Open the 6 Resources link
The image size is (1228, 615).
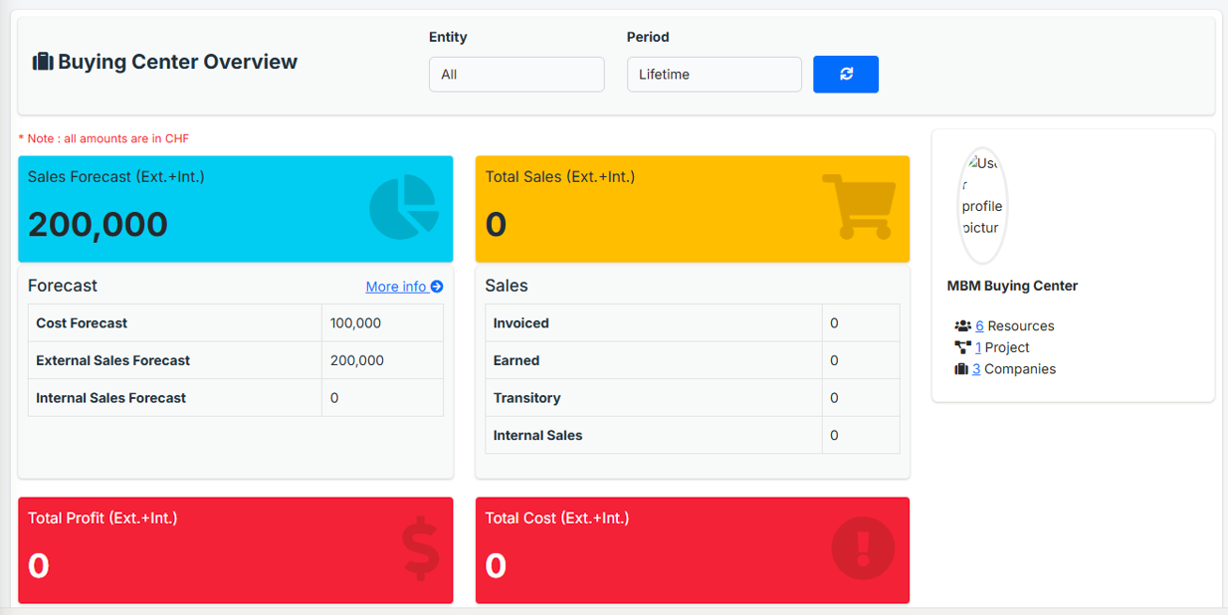pos(979,326)
